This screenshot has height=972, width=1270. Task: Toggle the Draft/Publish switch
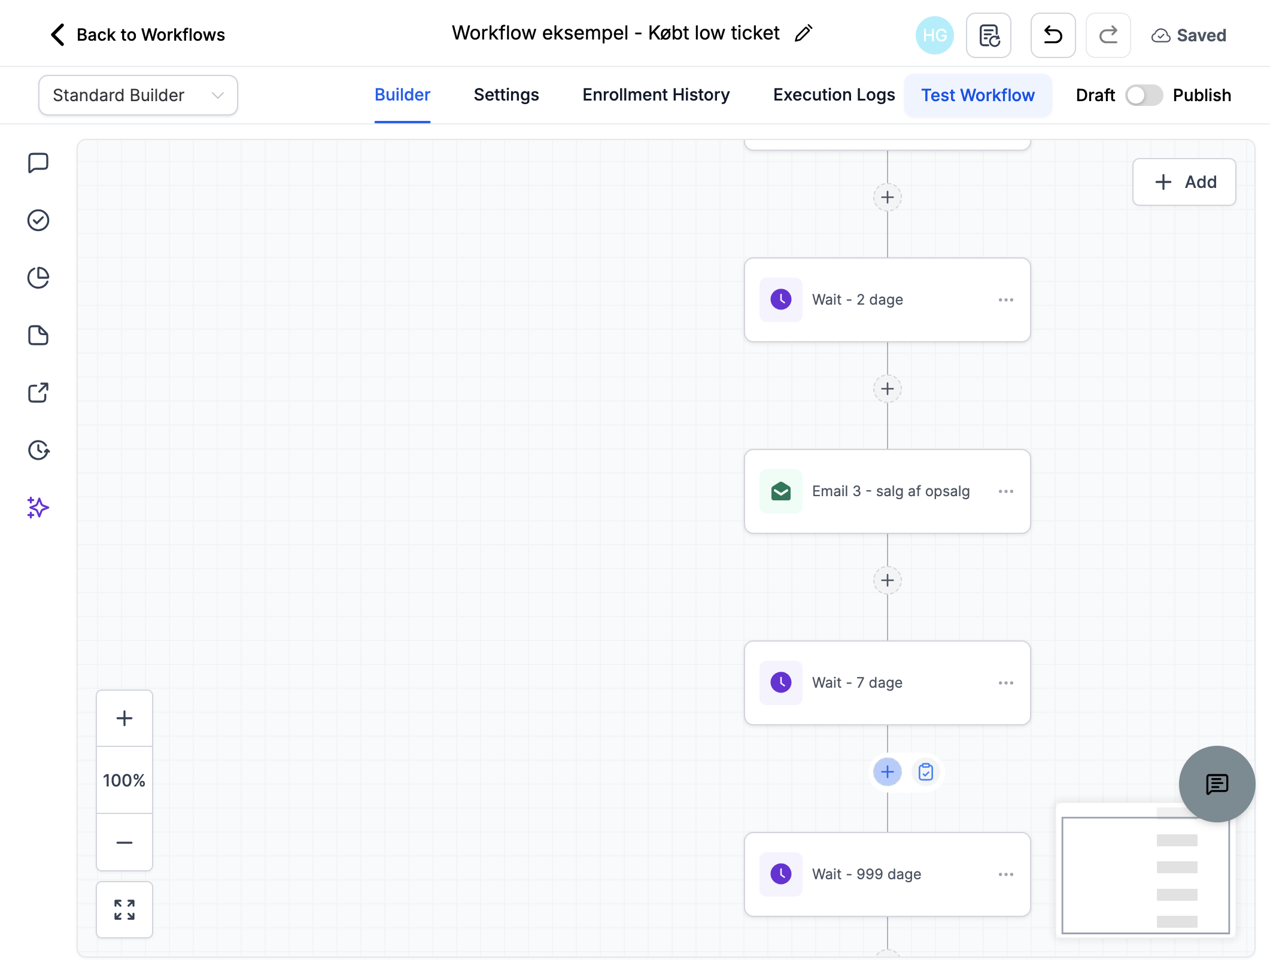(x=1144, y=95)
